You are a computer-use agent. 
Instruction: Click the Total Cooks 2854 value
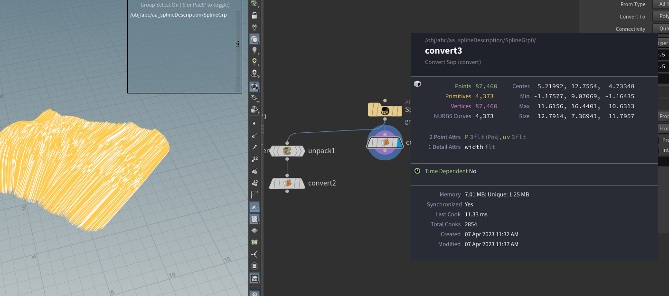[x=471, y=224]
